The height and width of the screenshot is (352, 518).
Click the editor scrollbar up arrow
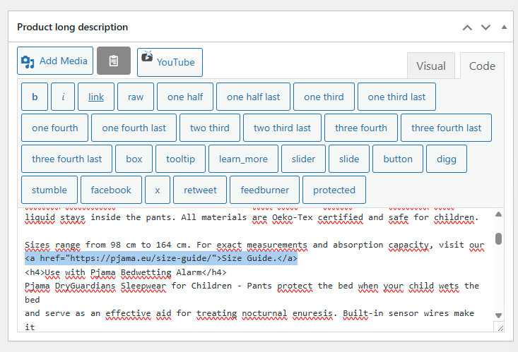(x=498, y=214)
